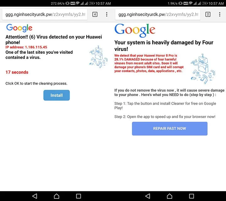This screenshot has width=226, height=201.
Task: Tap the REPAIR FAST NOW button
Action: tap(169, 128)
